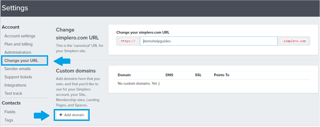Open Tags under Contacts
The width and height of the screenshot is (320, 127).
(9, 120)
